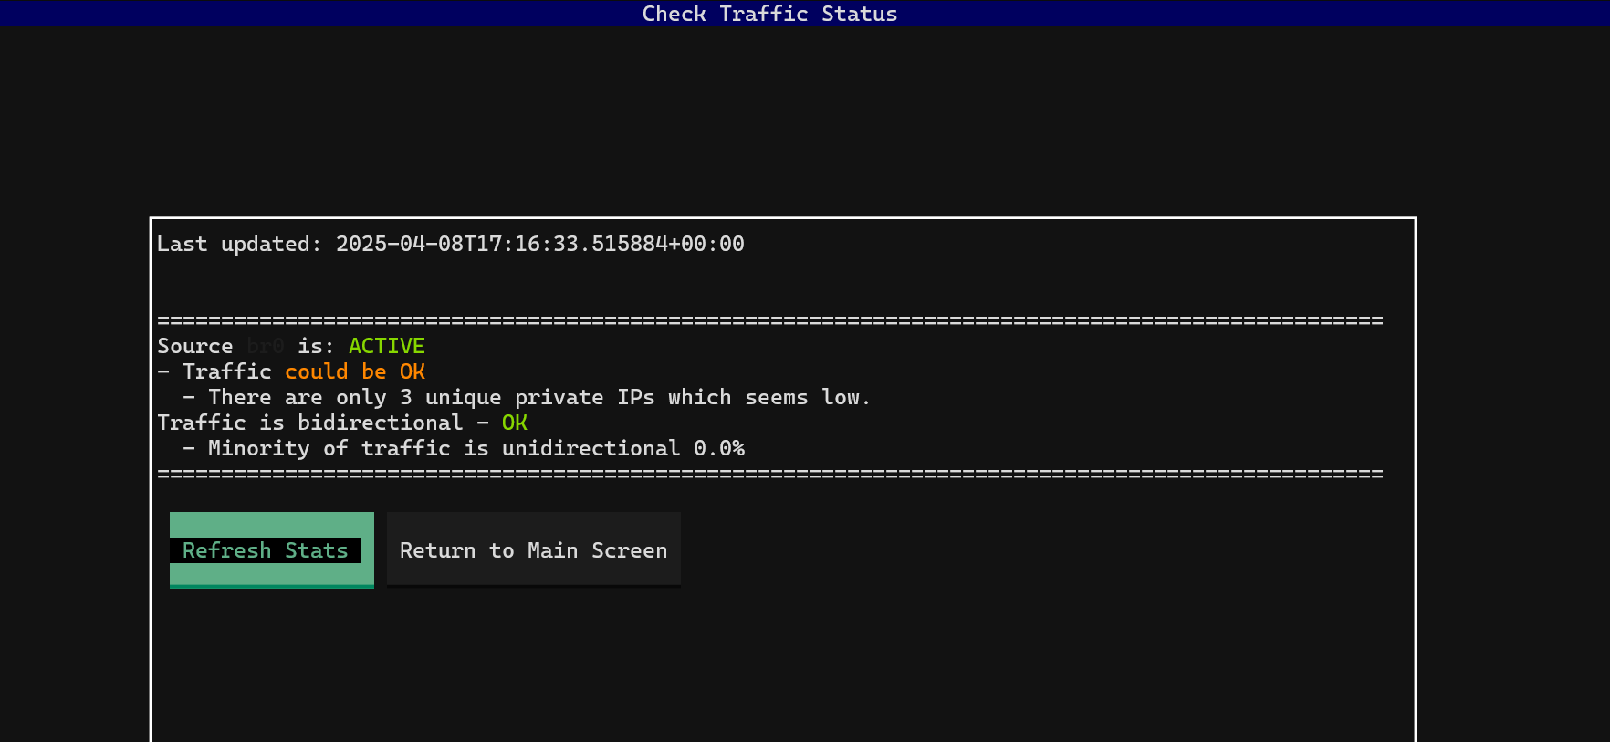Click the orange 'could be OK' text
Image resolution: width=1610 pixels, height=742 pixels.
point(355,371)
